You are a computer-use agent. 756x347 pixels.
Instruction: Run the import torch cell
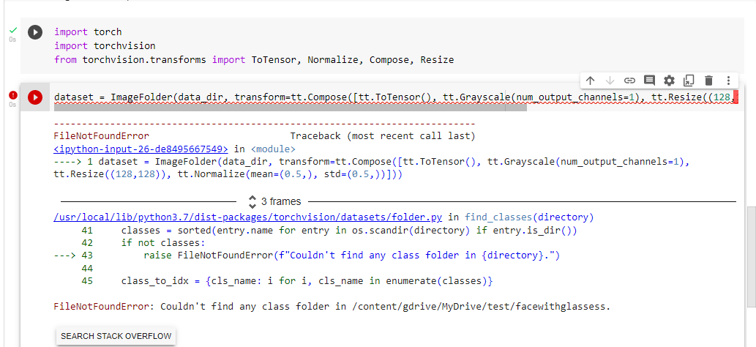click(x=35, y=32)
